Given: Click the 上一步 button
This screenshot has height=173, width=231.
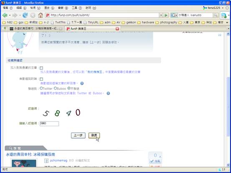Looking at the screenshot, I should coord(78,135).
